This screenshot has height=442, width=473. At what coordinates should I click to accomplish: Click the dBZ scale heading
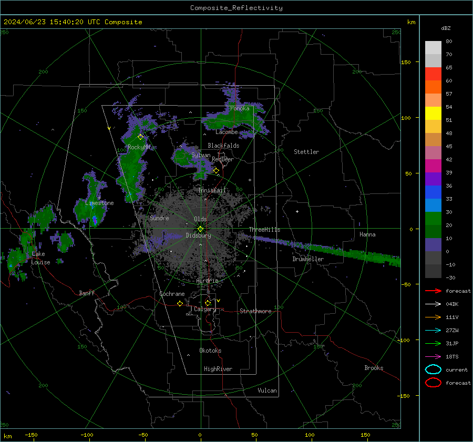(x=446, y=28)
